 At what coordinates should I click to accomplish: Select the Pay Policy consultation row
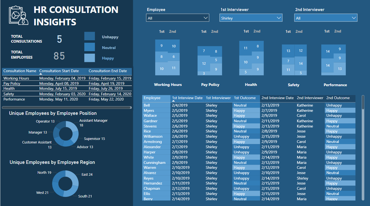pyautogui.click(x=12, y=83)
